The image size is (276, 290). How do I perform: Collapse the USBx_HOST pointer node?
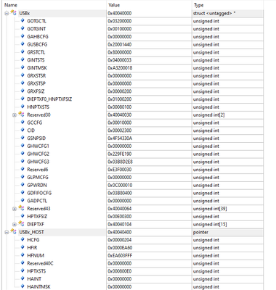click(x=7, y=232)
